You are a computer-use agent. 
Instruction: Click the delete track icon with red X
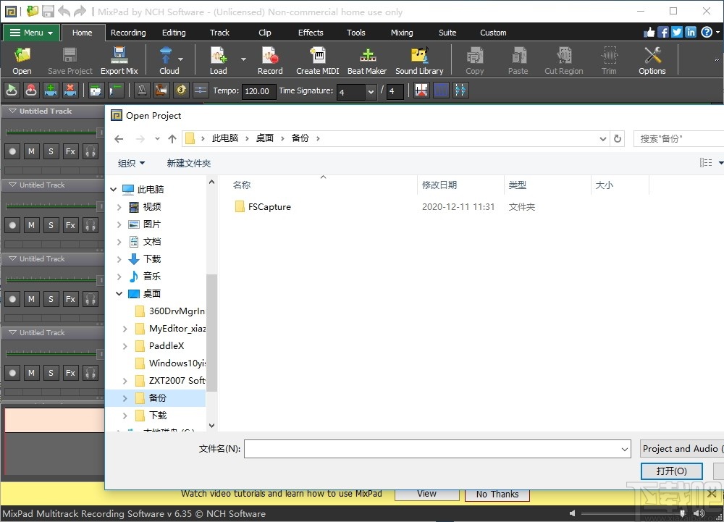pyautogui.click(x=70, y=90)
